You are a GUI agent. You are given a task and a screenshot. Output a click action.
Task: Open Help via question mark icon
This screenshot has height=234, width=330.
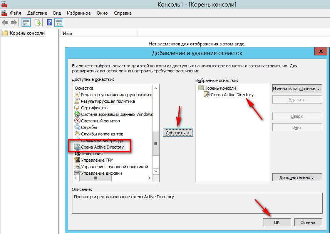coord(49,22)
